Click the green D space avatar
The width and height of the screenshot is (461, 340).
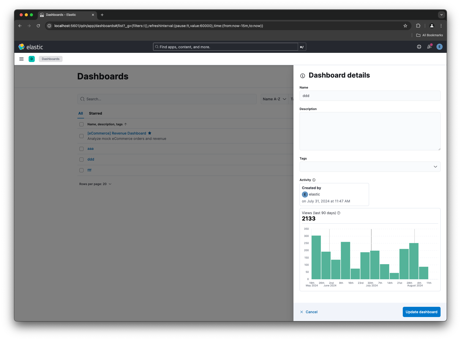32,59
